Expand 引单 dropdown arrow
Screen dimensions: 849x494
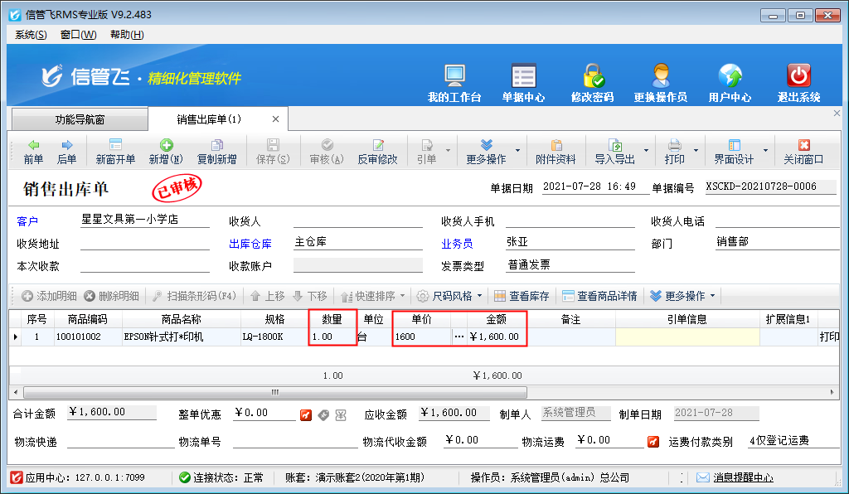[448, 150]
